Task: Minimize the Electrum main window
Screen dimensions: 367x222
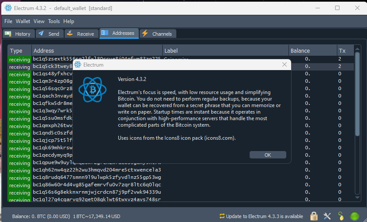Action: (x=318, y=8)
